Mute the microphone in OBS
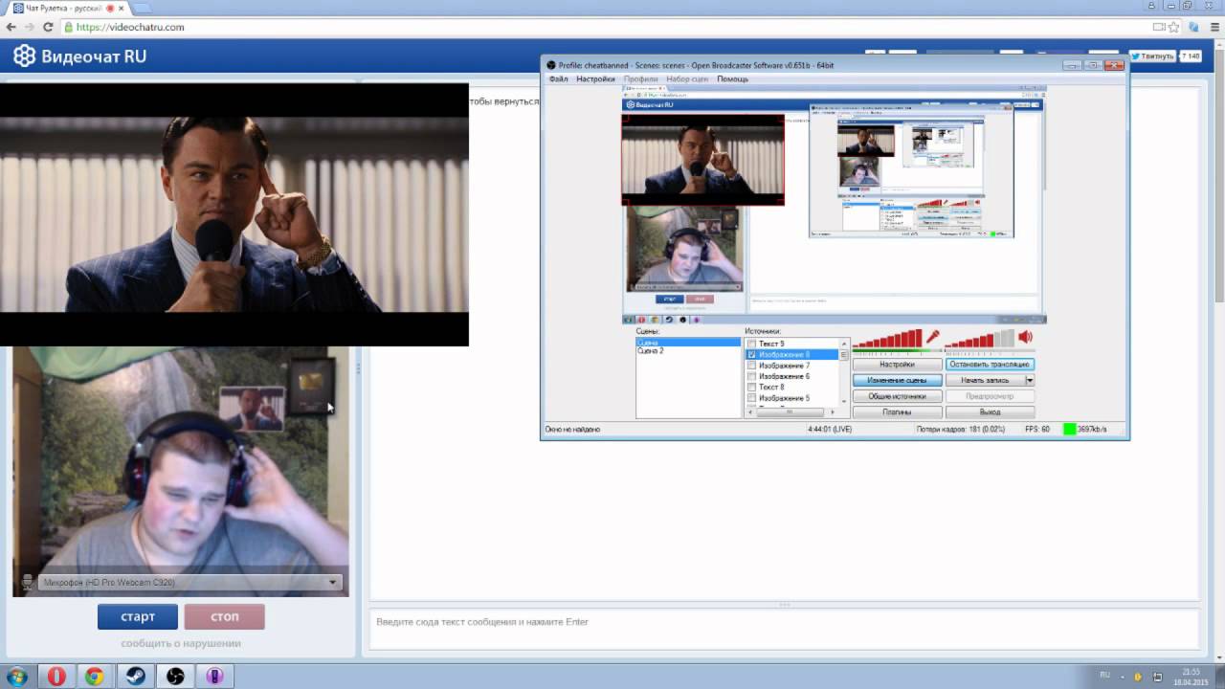The height and width of the screenshot is (689, 1225). 932,337
